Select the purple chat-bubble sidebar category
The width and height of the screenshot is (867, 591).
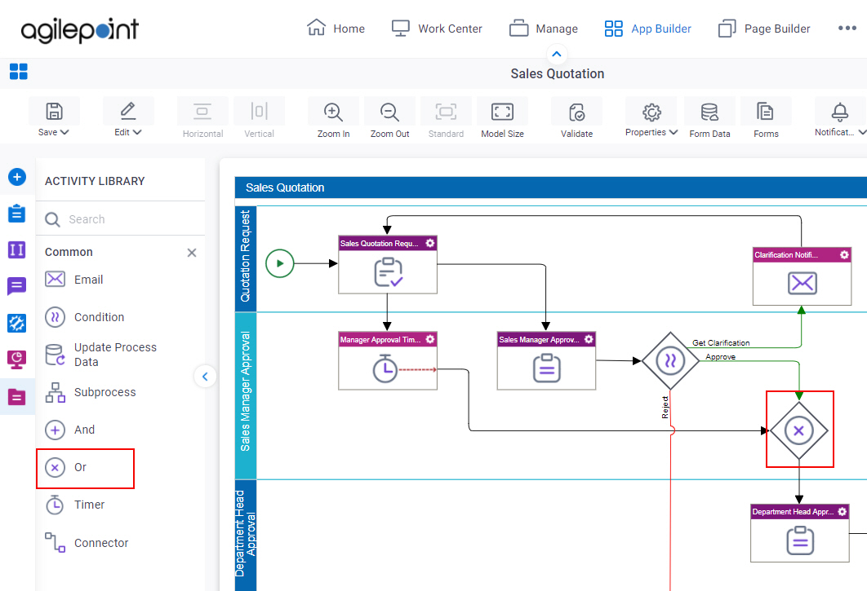pyautogui.click(x=16, y=287)
